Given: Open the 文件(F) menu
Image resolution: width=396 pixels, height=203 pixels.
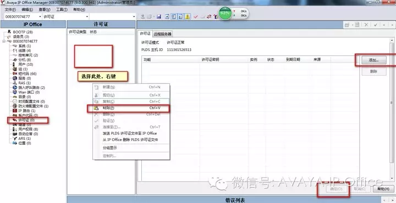Looking at the screenshot, I should click(10, 9).
